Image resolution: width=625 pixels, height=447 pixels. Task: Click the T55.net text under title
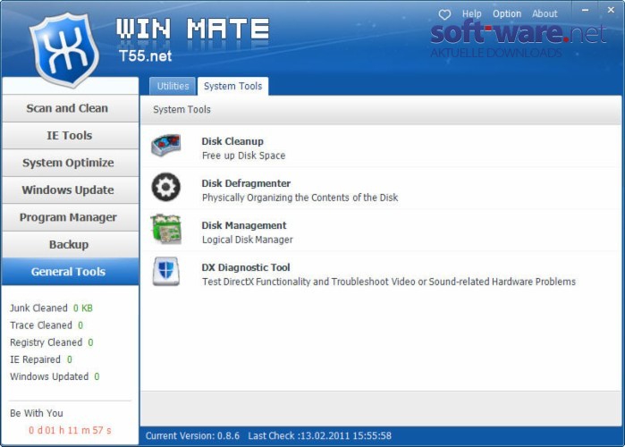coord(145,55)
